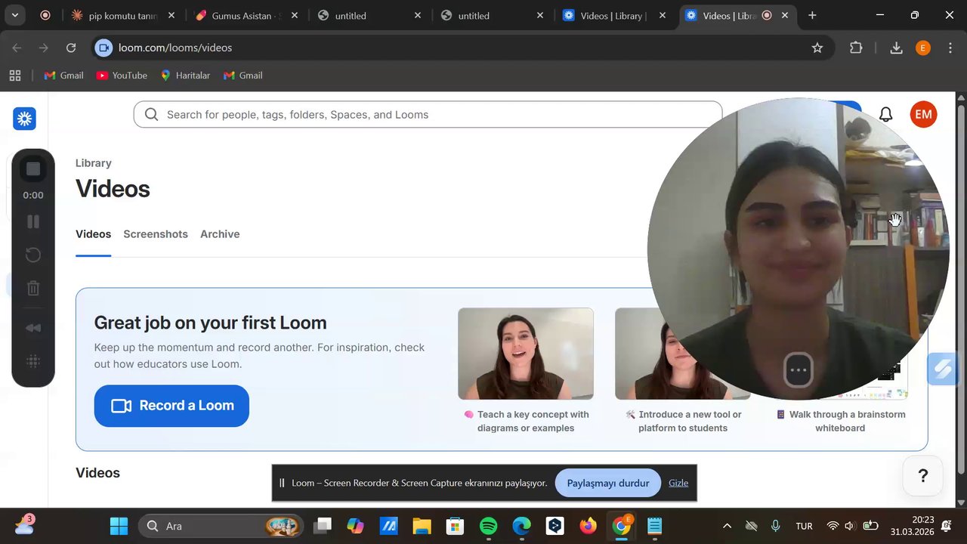This screenshot has width=967, height=544.
Task: Open Chrome profile avatar
Action: 922,48
